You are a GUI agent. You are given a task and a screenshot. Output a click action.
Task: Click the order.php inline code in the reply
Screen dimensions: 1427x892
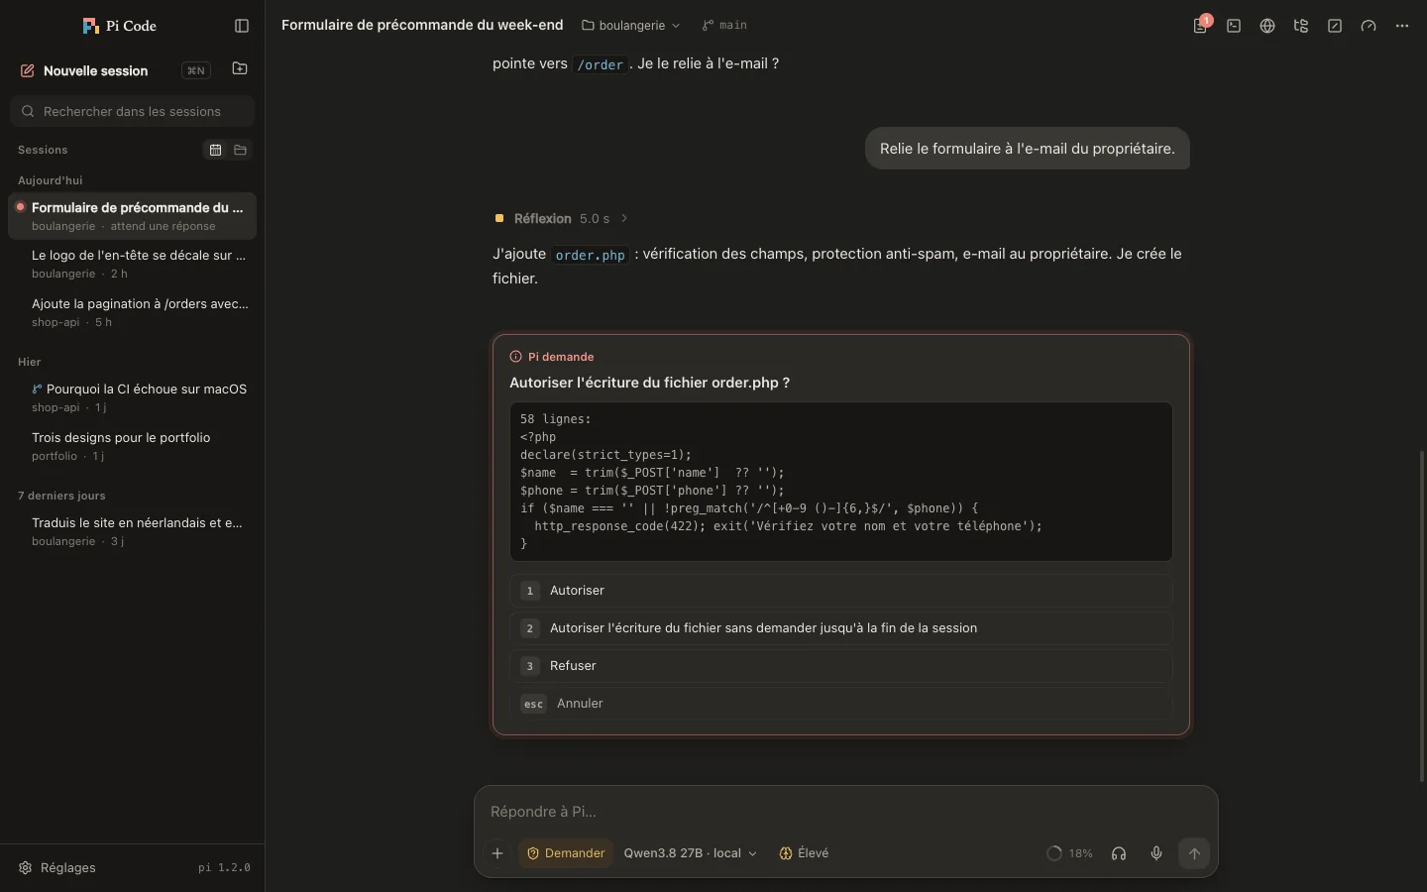[591, 255]
